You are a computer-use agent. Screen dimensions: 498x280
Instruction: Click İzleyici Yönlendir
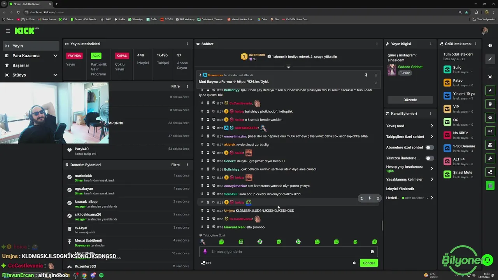pos(400,189)
